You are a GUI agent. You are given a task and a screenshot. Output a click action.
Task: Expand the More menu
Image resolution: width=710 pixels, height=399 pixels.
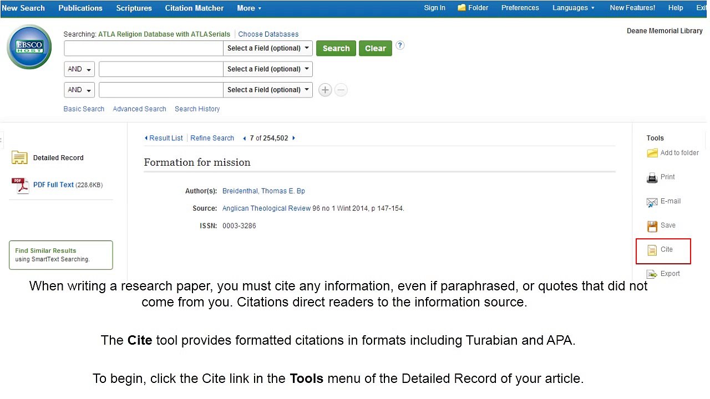[x=249, y=8]
